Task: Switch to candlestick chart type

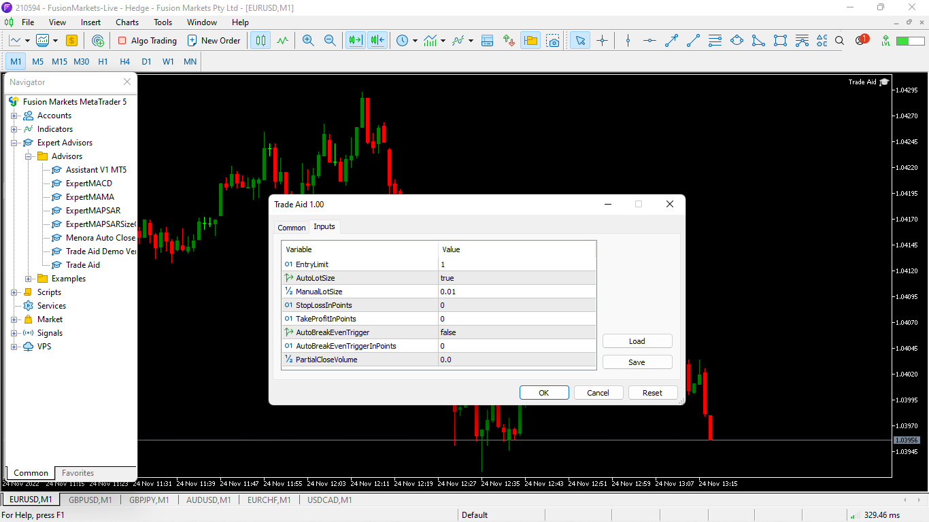Action: 260,41
